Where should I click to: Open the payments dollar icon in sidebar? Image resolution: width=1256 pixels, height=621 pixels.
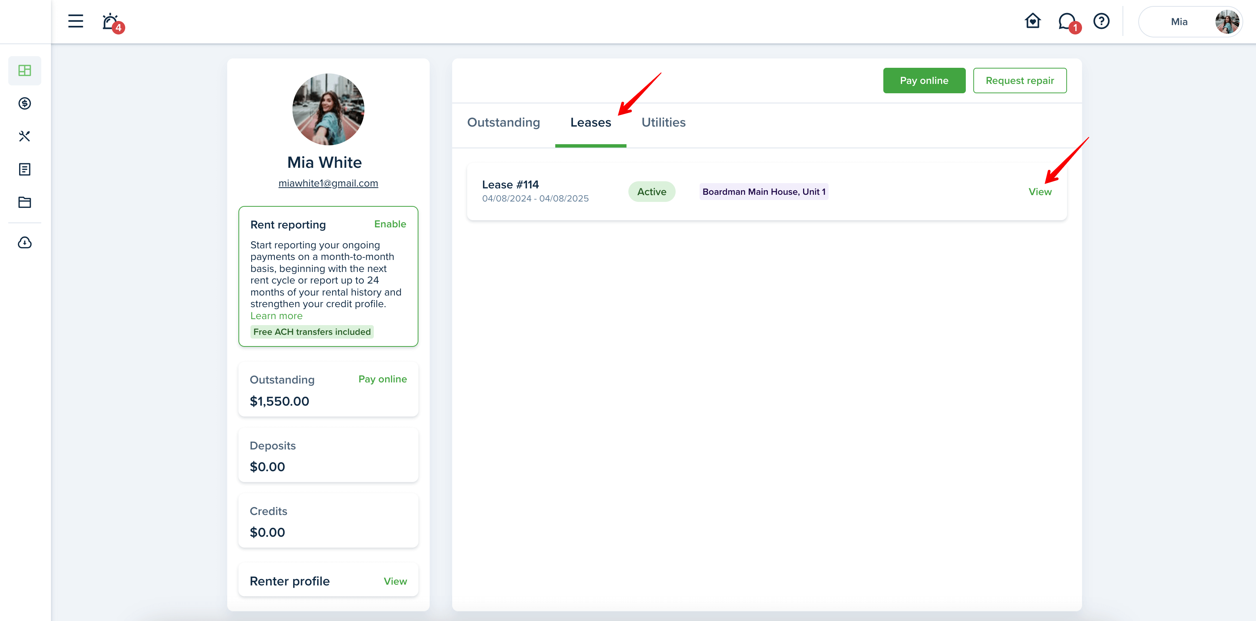click(x=25, y=103)
